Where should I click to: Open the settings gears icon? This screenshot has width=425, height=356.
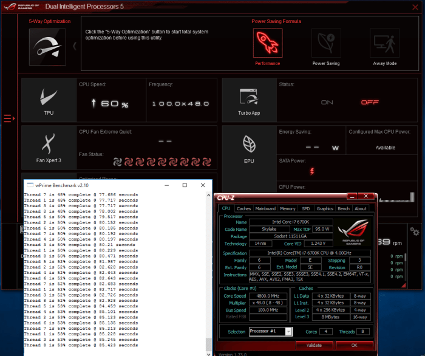click(x=415, y=231)
